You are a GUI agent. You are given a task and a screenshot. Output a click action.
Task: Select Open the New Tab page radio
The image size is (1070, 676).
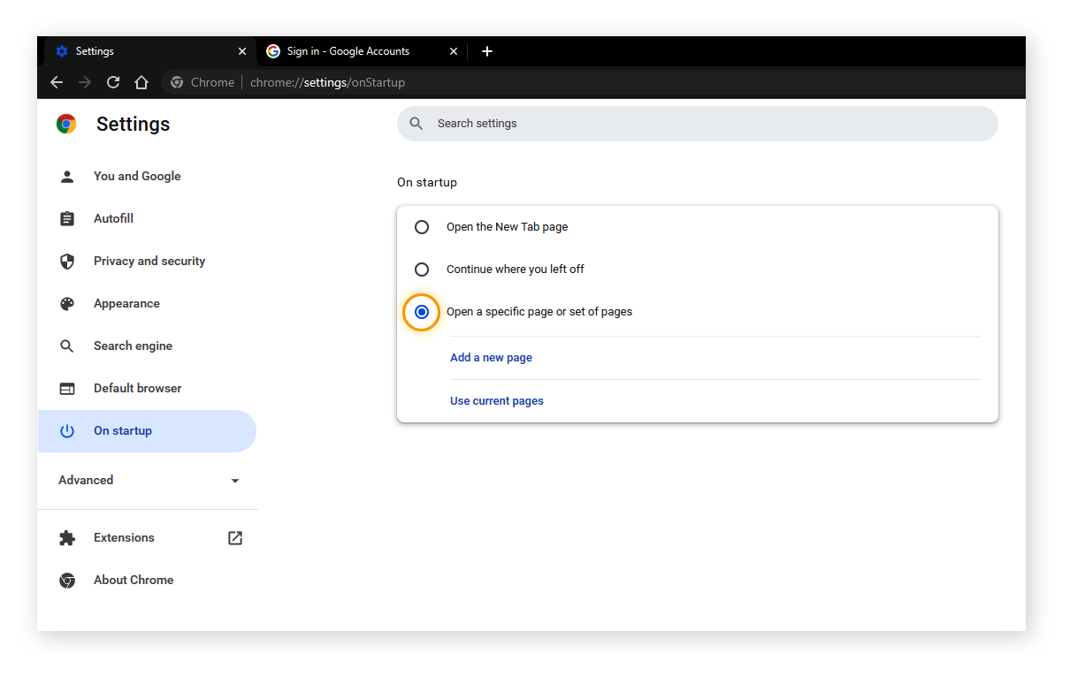pyautogui.click(x=422, y=227)
